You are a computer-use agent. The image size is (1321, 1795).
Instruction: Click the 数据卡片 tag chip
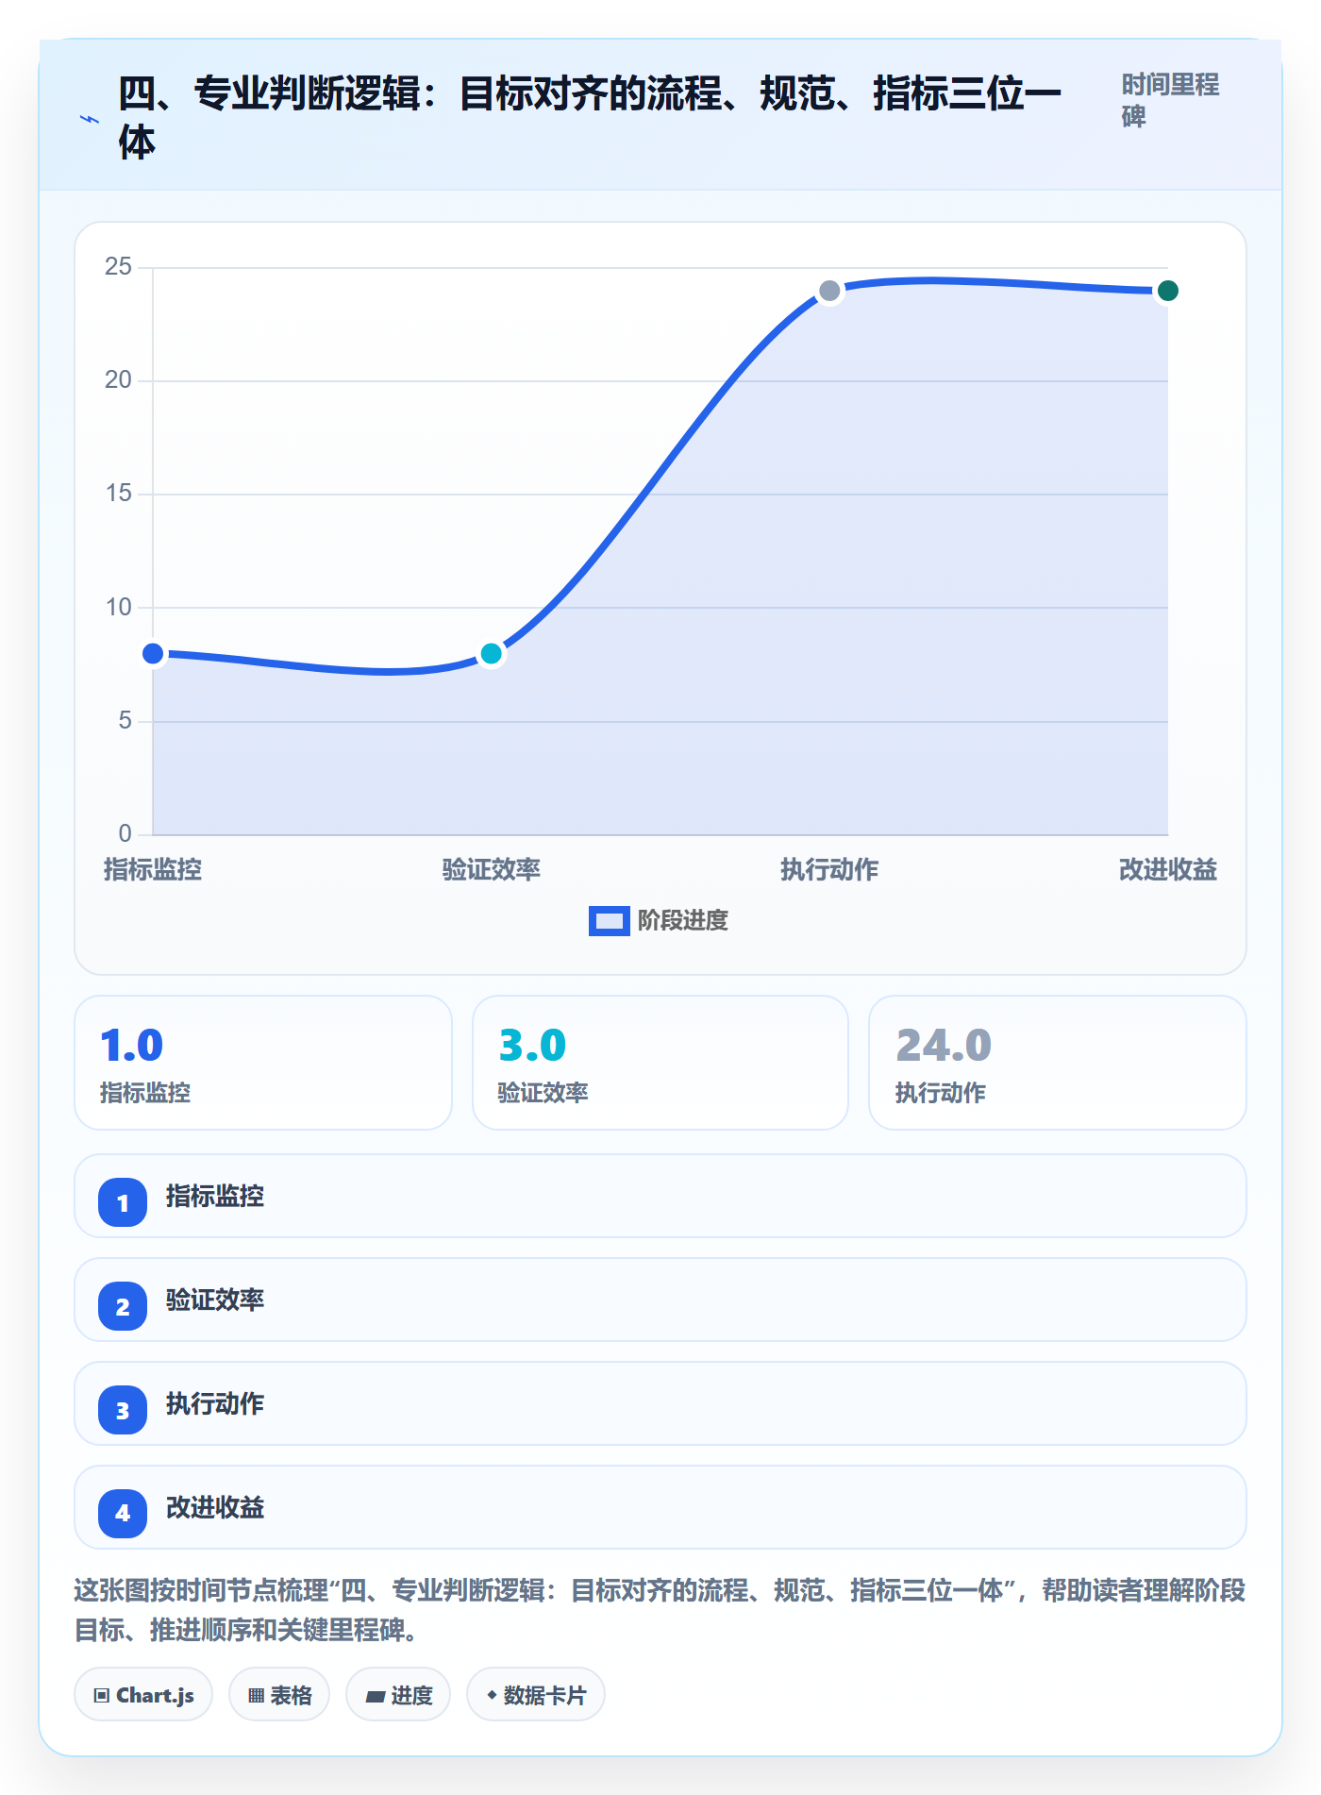536,1695
